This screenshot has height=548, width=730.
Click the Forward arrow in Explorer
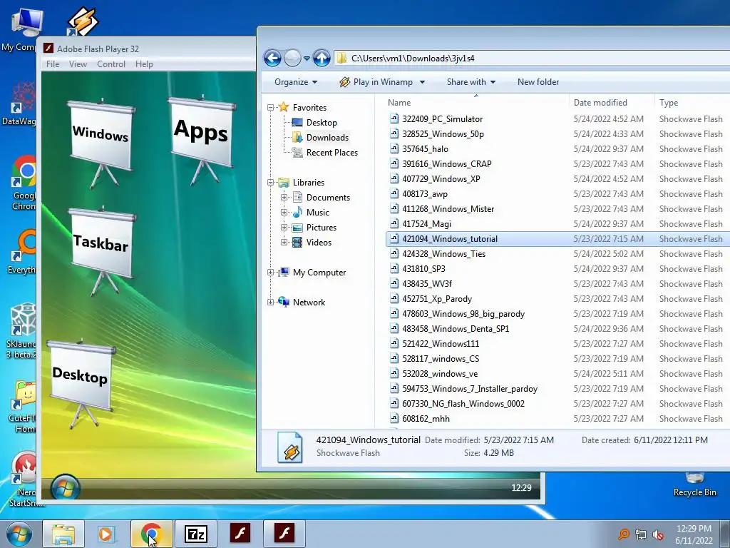pyautogui.click(x=292, y=59)
